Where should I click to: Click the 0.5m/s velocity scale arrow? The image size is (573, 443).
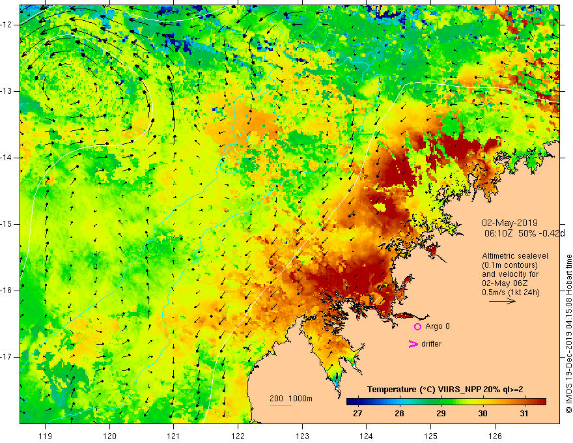502,301
